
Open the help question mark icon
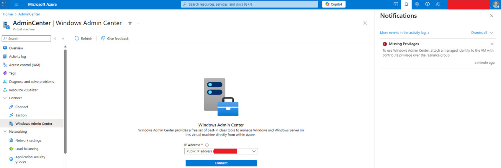(x=427, y=4)
